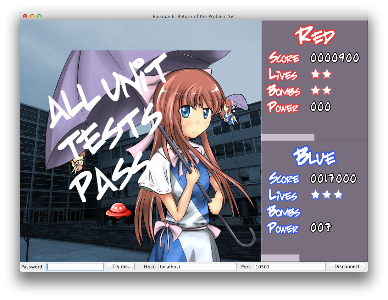Click the first star in Red's Lives
The width and height of the screenshot is (388, 300).
click(x=315, y=74)
